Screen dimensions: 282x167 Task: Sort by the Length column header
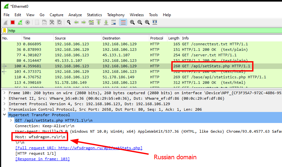coord(174,38)
